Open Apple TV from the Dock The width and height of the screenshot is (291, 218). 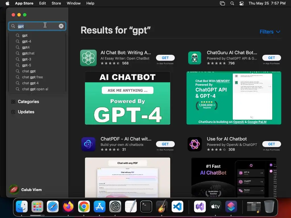coord(215,207)
